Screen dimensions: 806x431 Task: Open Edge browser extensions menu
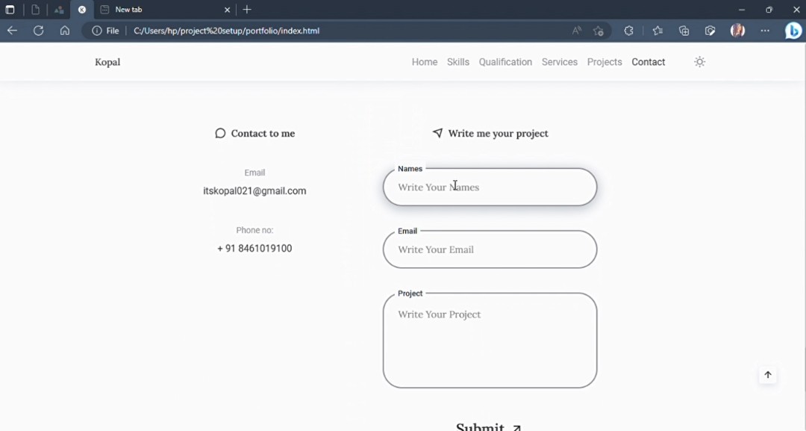tap(628, 31)
